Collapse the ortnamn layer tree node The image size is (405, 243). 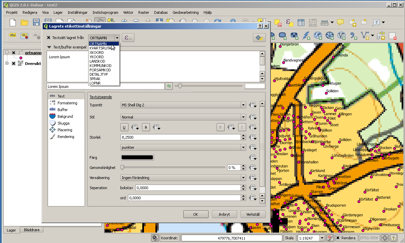point(7,53)
